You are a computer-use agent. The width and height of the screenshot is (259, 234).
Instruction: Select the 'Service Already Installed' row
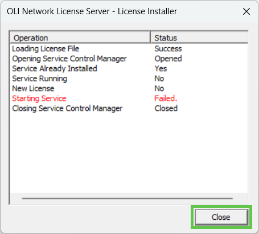point(129,69)
